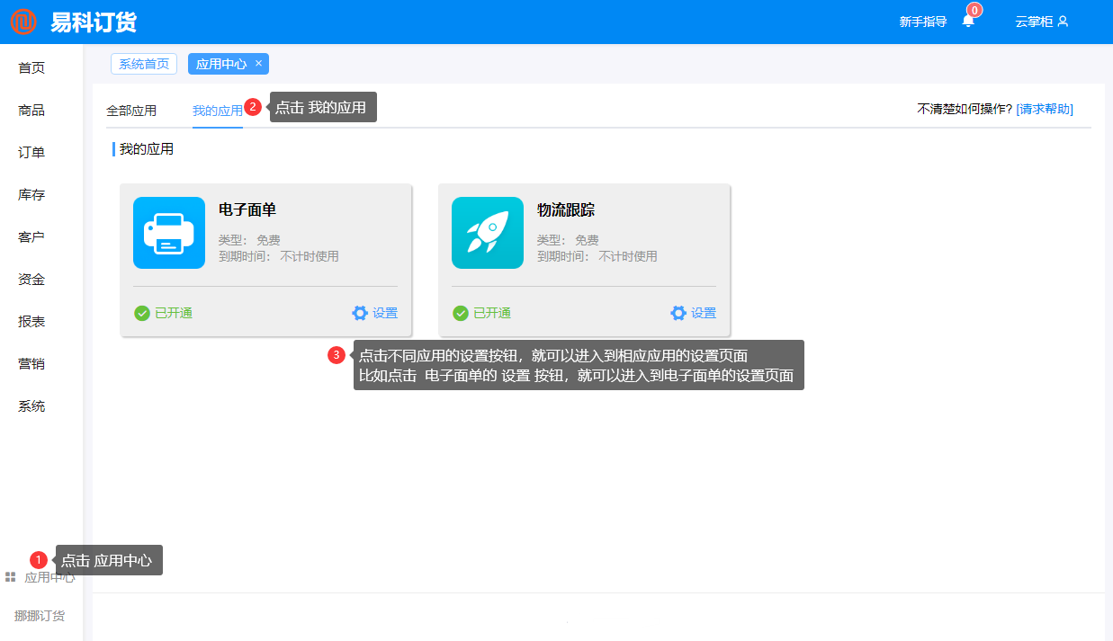Open the 商品 sidebar menu

click(31, 111)
